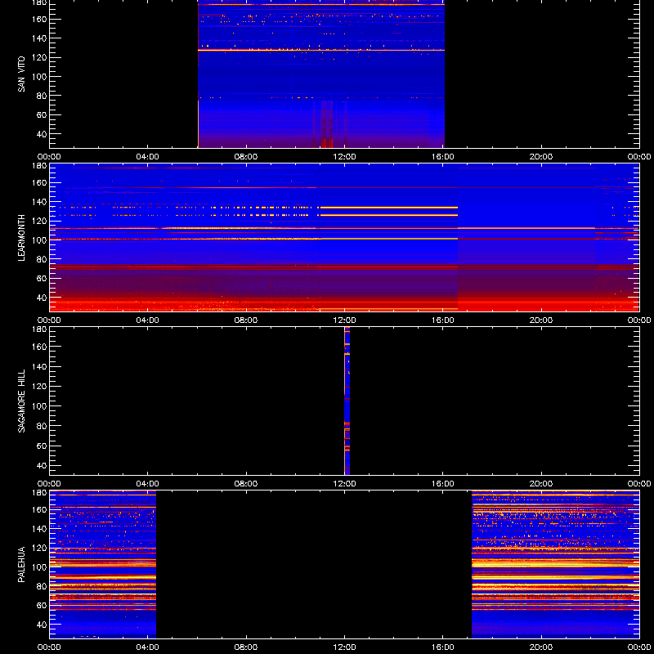654x654 pixels.
Task: Select 16:00 tick label under Sagamore Hill plot
Action: (443, 484)
